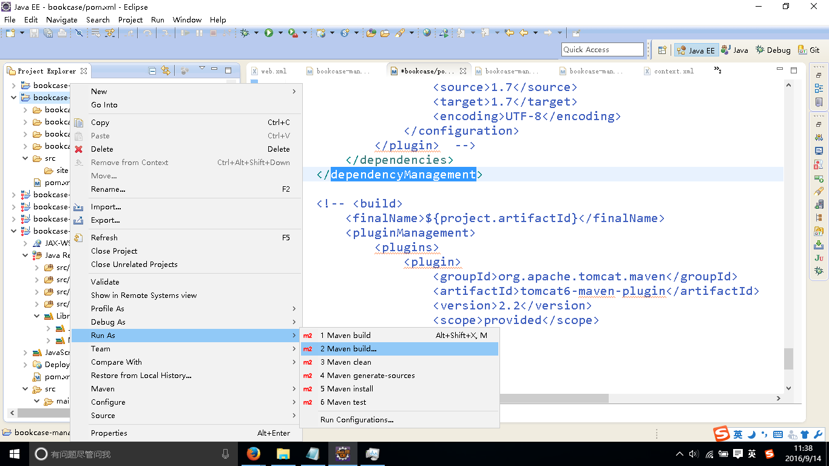The height and width of the screenshot is (466, 829).
Task: Open the New wizard dropdown arrow
Action: click(x=21, y=33)
